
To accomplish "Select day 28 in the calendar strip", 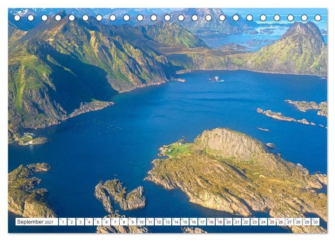I will tap(298, 222).
